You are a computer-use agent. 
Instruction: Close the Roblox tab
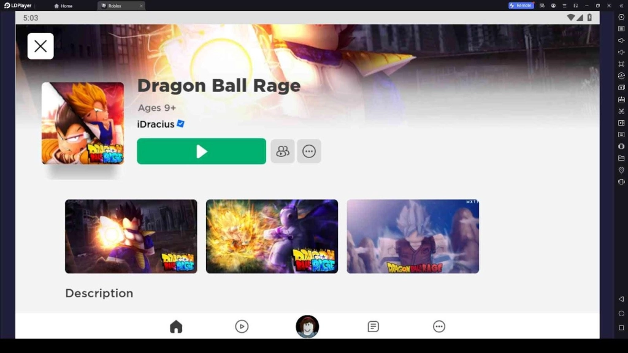point(141,6)
